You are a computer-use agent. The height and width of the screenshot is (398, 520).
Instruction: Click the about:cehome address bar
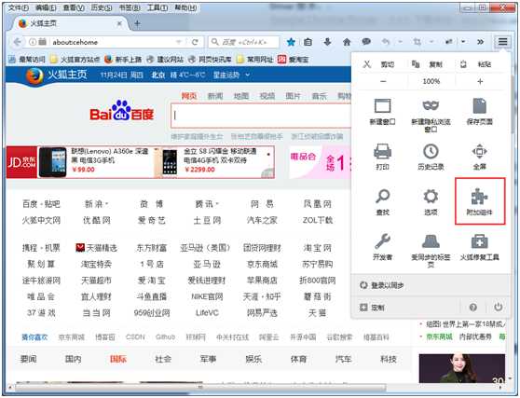point(113,42)
